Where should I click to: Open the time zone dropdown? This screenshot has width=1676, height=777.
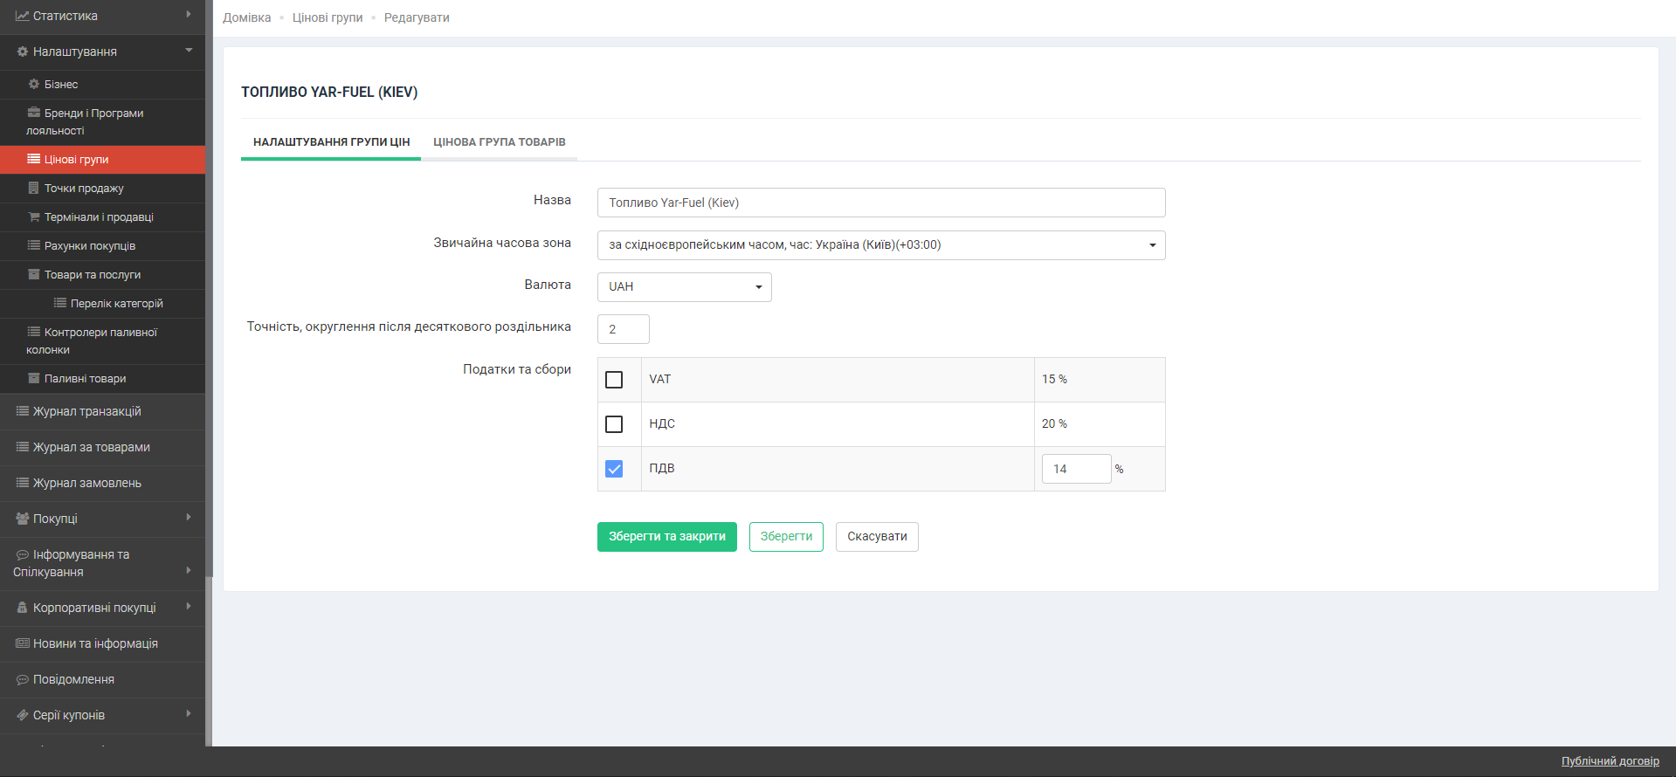pyautogui.click(x=880, y=245)
